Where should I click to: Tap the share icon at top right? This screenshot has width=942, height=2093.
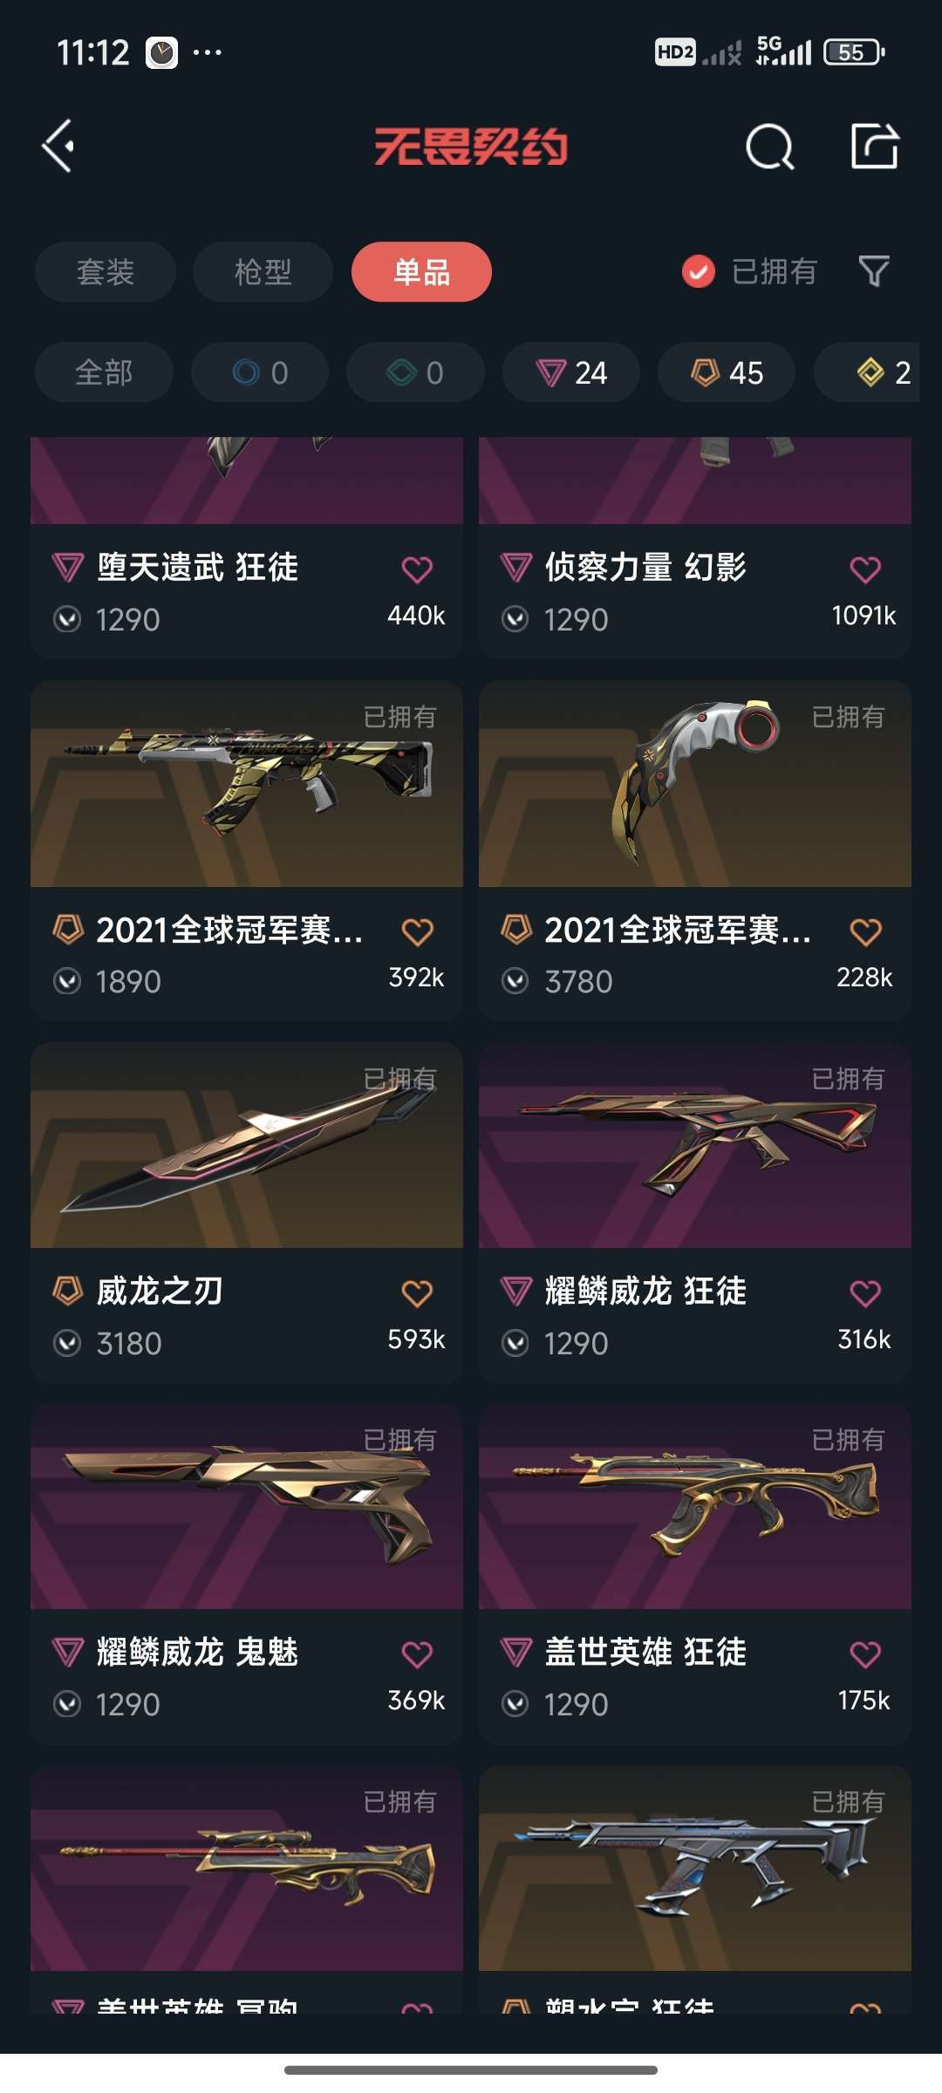(875, 146)
